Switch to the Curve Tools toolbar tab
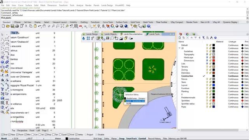This screenshot has width=249, height=140. coord(108,22)
